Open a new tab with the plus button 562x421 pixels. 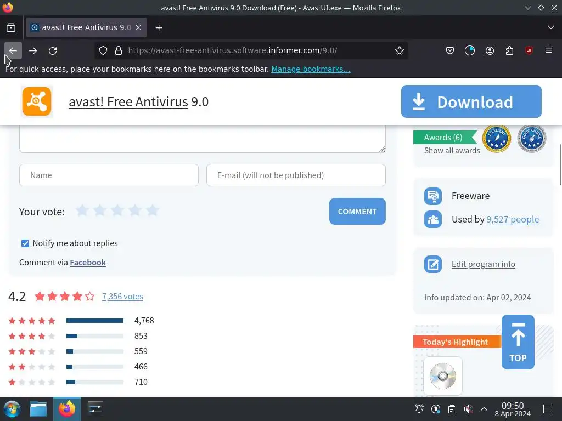point(159,27)
